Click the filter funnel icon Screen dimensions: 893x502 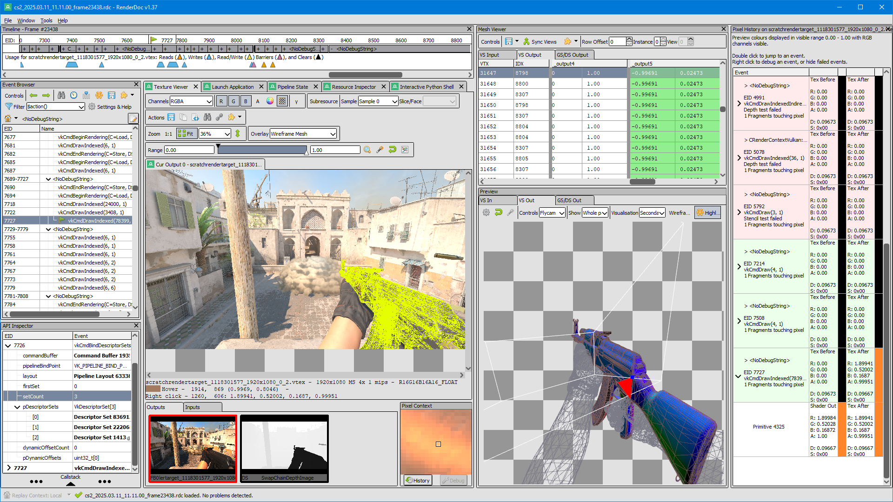(x=8, y=106)
